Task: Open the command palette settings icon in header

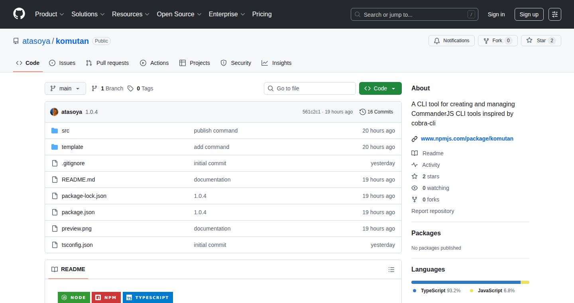Action: [555, 14]
